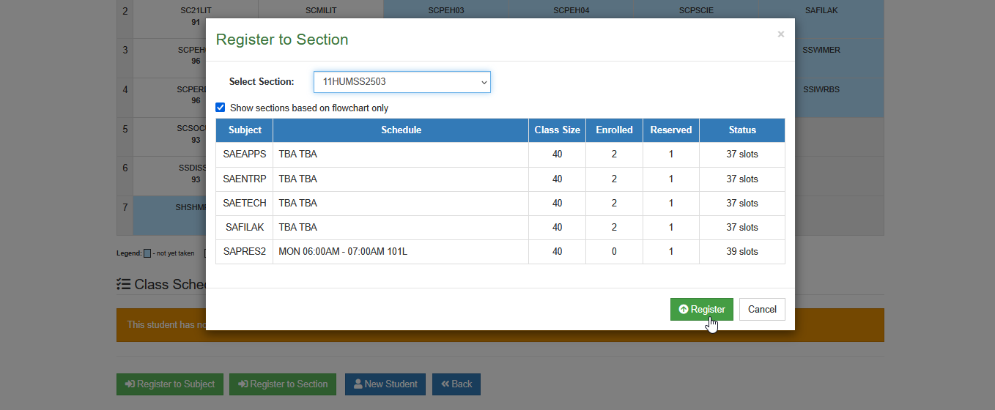Select the SAPRES2 subject cell
This screenshot has height=410, width=995.
(245, 251)
